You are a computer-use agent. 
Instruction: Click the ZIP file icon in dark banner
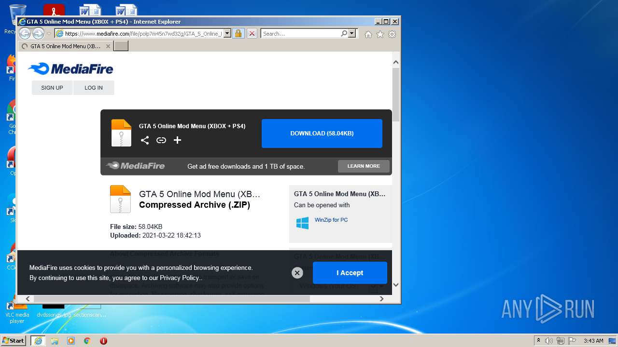121,133
